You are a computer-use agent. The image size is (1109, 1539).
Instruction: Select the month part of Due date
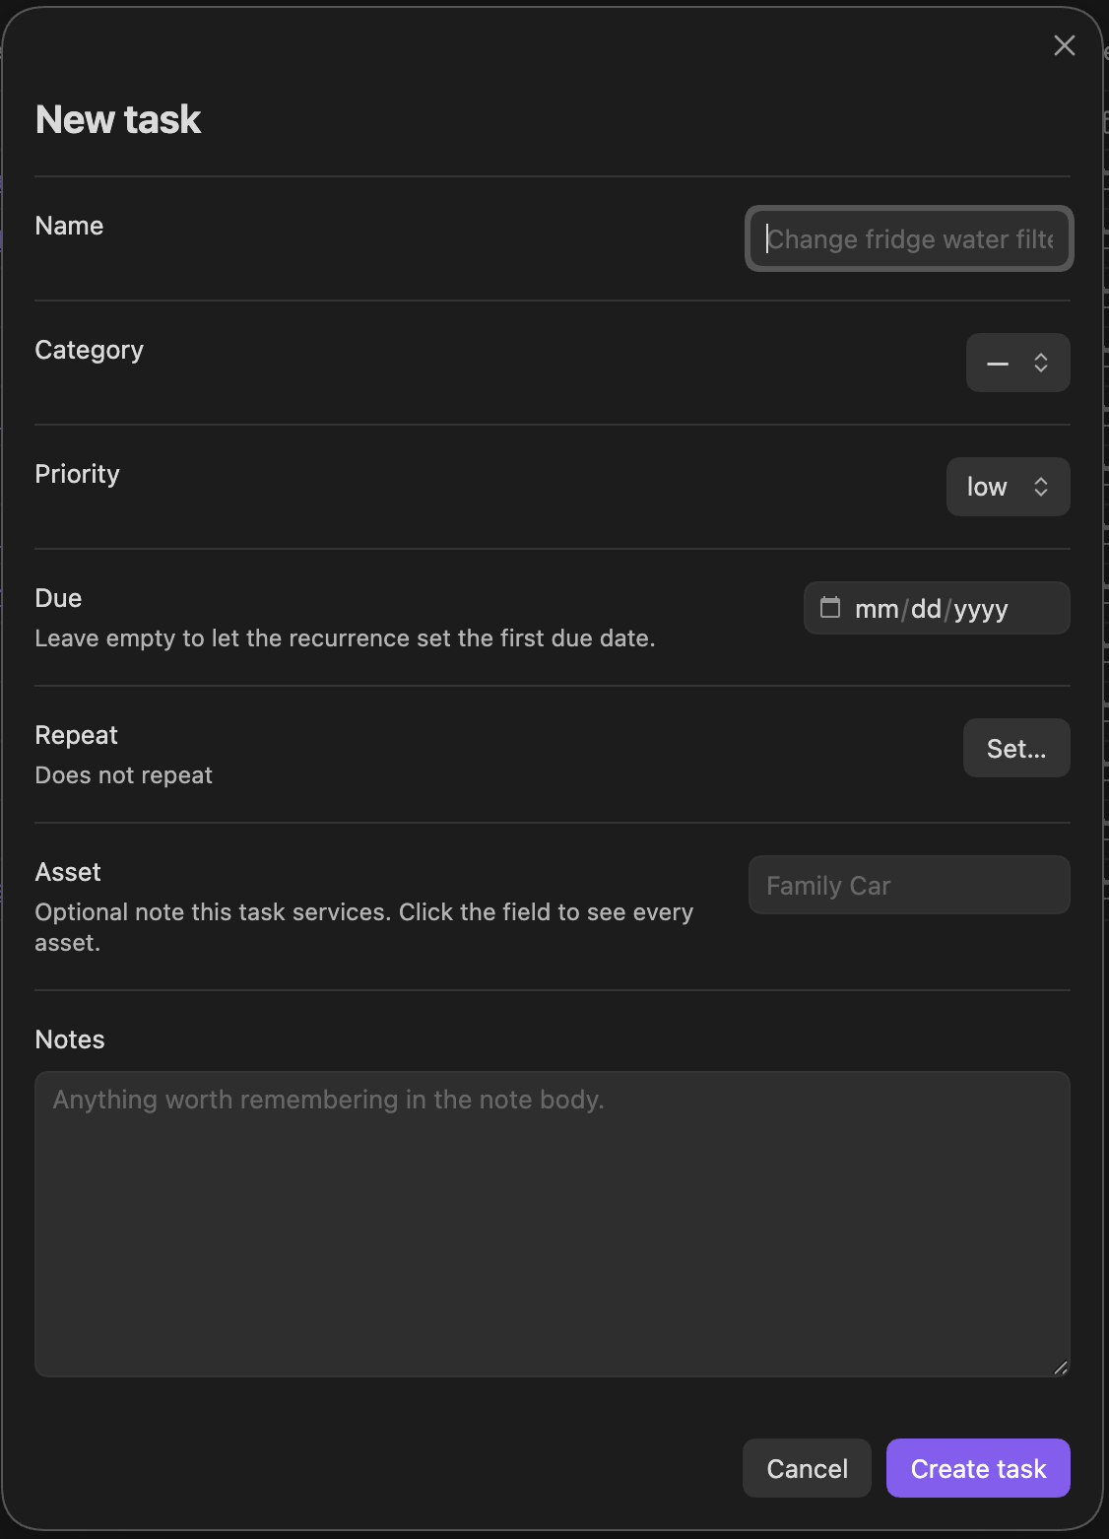click(x=877, y=609)
